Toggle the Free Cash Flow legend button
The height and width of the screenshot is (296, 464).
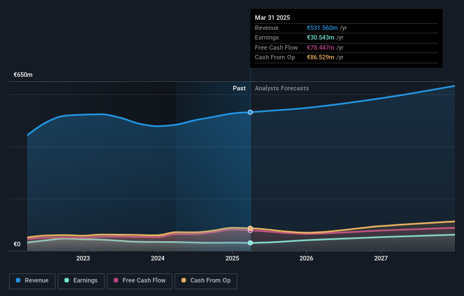click(x=140, y=281)
